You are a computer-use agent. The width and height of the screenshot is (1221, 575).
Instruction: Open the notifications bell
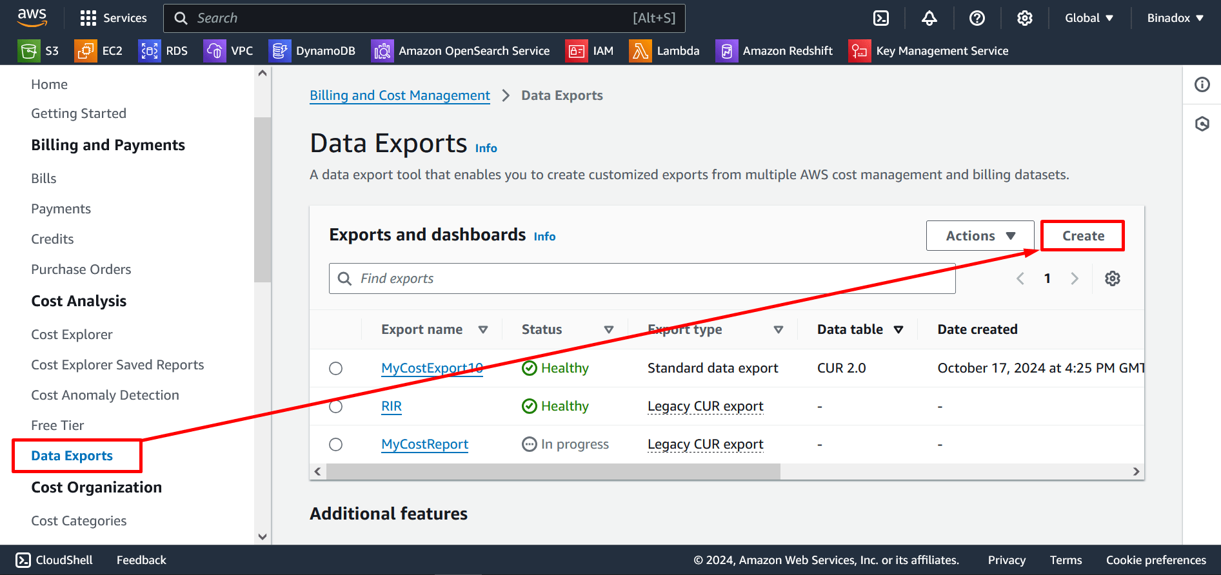click(929, 18)
